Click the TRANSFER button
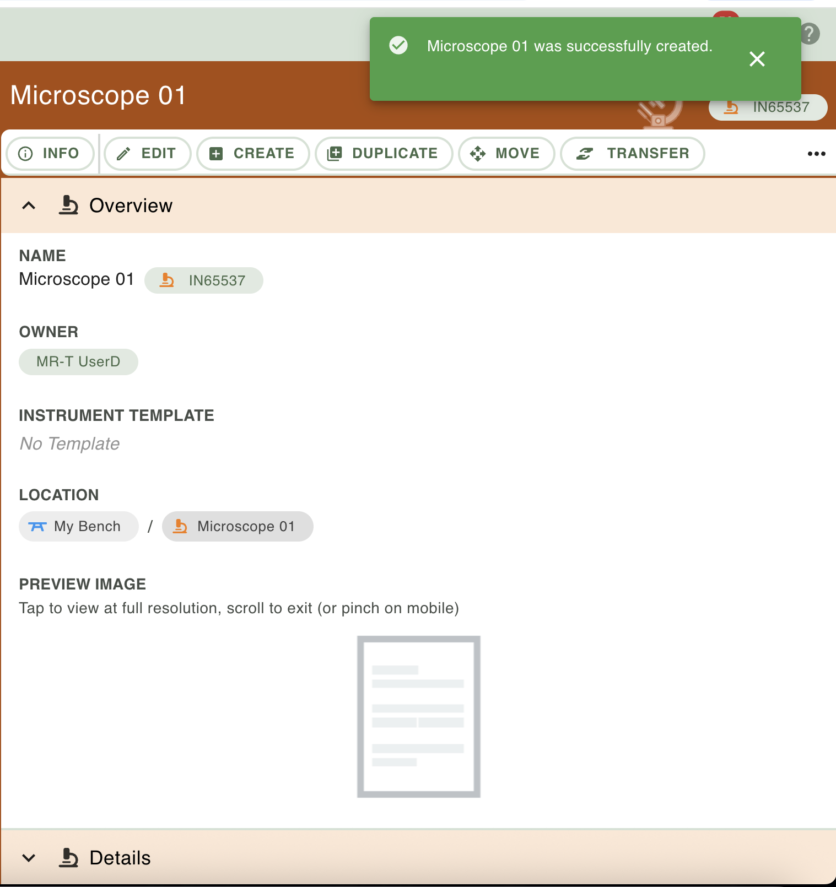This screenshot has width=836, height=887. [633, 154]
